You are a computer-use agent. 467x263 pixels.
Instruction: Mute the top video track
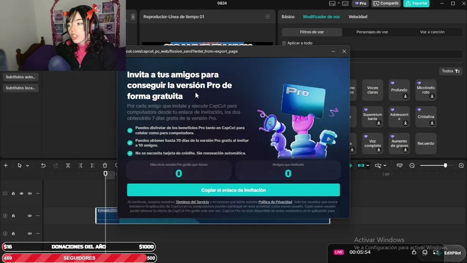coord(30,194)
